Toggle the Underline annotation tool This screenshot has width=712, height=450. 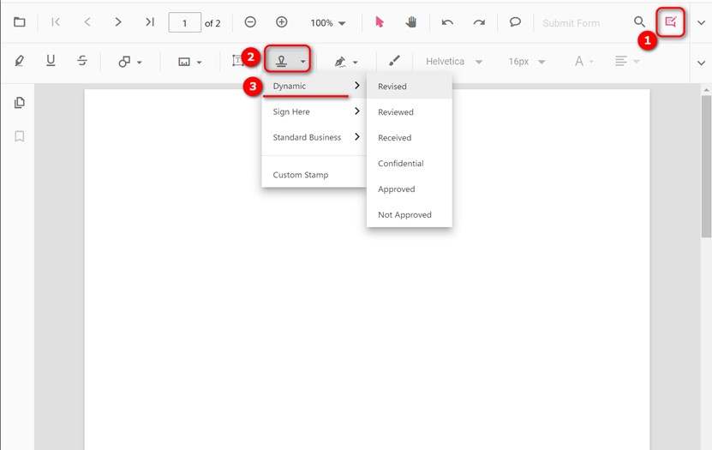51,61
